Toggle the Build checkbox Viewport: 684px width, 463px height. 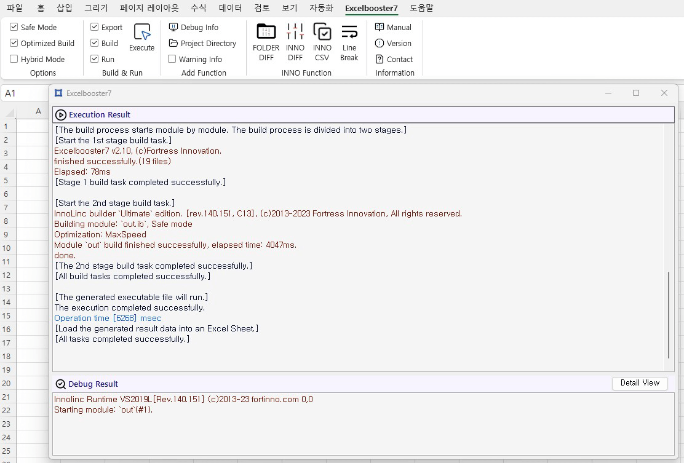pyautogui.click(x=94, y=42)
